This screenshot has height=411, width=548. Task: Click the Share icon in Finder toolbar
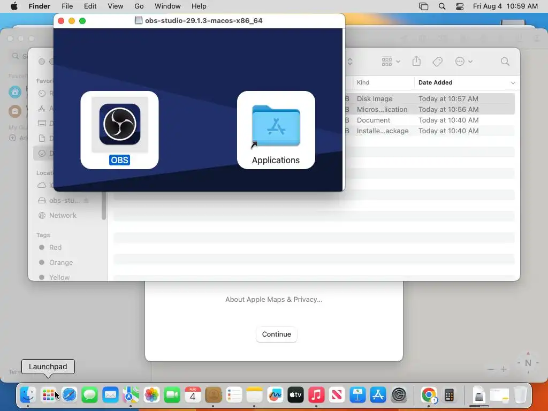[x=416, y=62]
